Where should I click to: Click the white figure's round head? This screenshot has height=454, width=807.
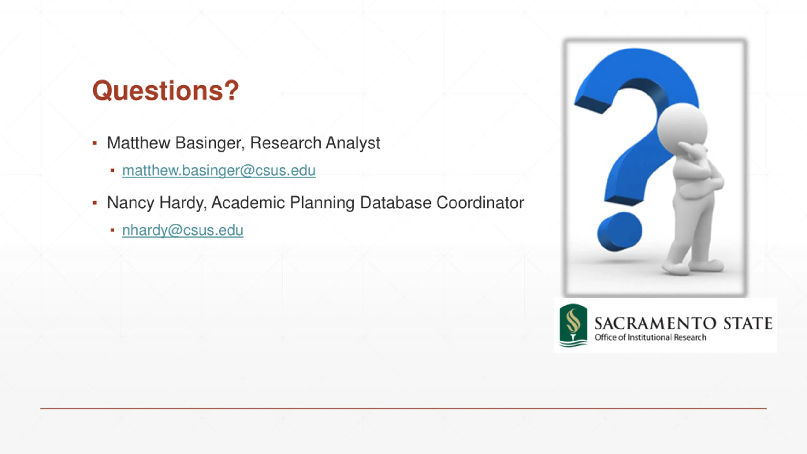click(682, 127)
